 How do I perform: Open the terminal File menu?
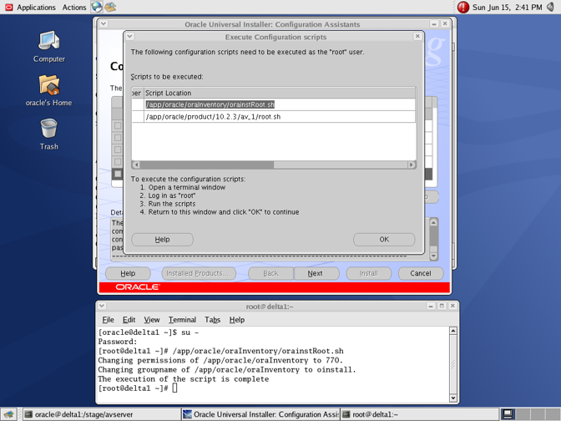[108, 320]
